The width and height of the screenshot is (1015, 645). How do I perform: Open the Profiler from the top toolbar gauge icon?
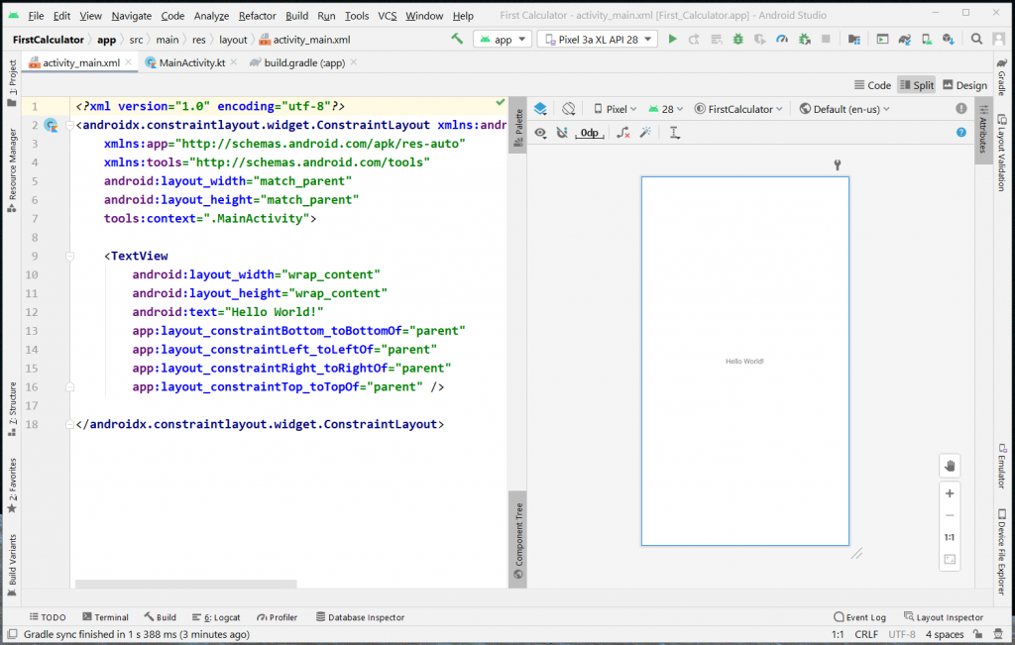click(781, 40)
